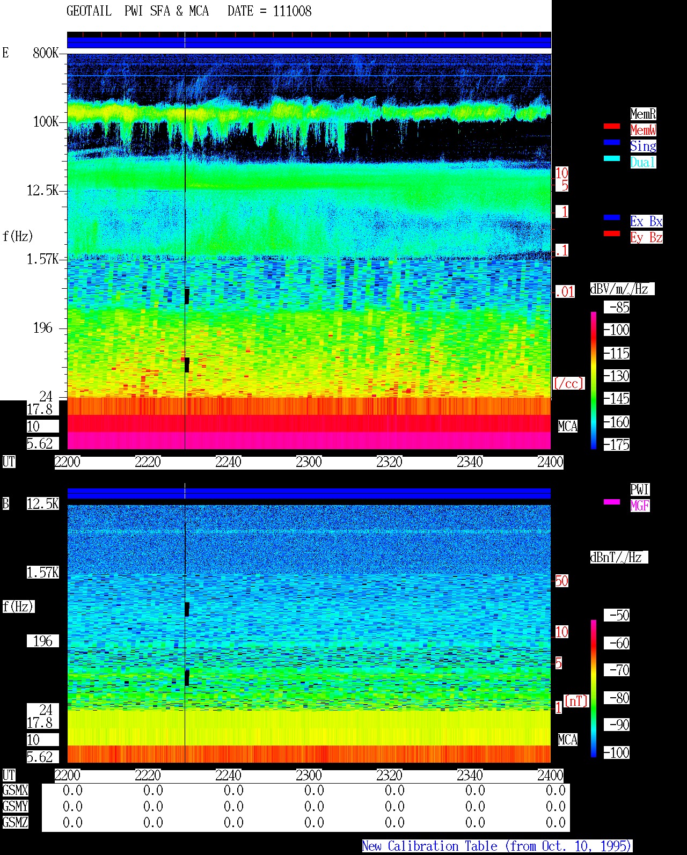Click the red MemW legend swatch
Image resolution: width=687 pixels, height=855 pixels.
coord(612,127)
